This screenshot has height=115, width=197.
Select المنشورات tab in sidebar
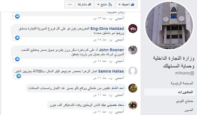170,92
